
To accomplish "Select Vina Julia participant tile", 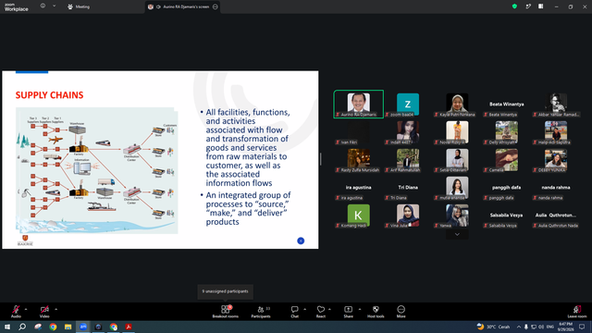I will (408, 216).
